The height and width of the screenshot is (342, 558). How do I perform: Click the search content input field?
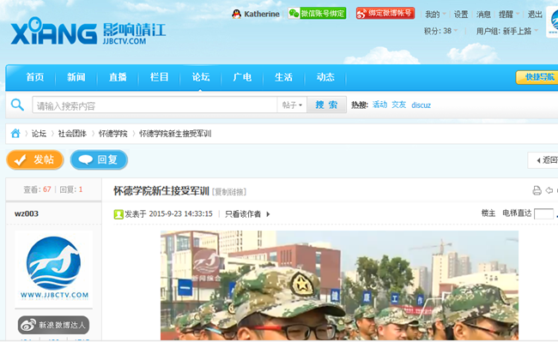(155, 105)
